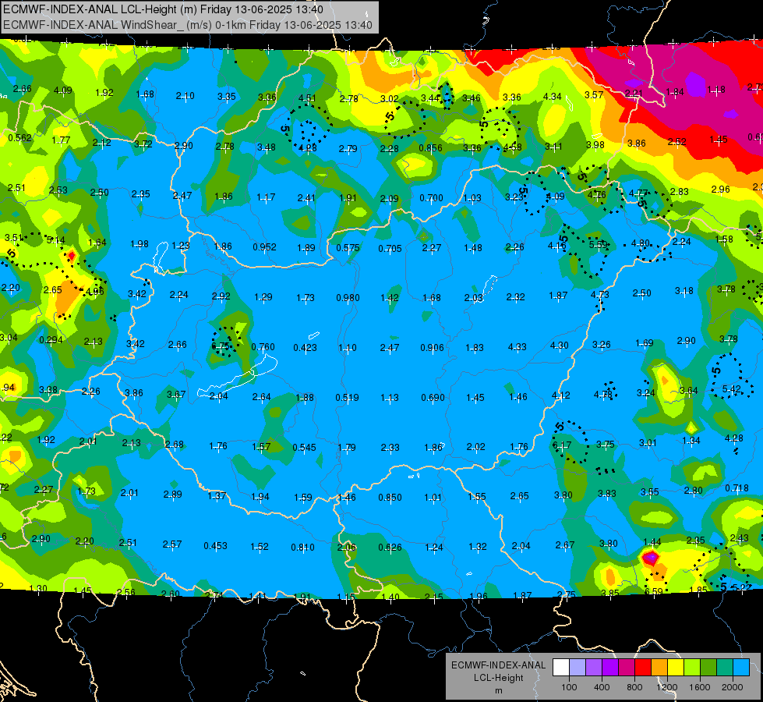Select the white swatch in the legend
The image size is (763, 702).
(561, 668)
